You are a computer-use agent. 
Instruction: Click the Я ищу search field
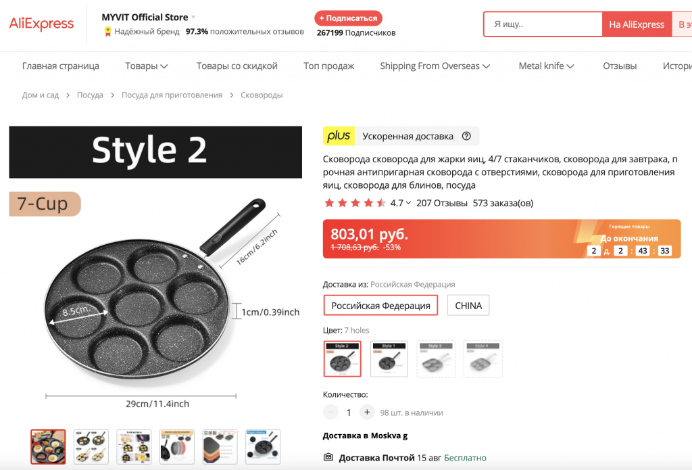544,24
